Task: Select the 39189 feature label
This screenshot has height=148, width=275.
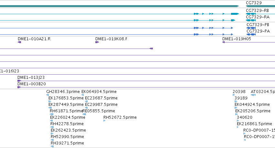Action: [241, 98]
